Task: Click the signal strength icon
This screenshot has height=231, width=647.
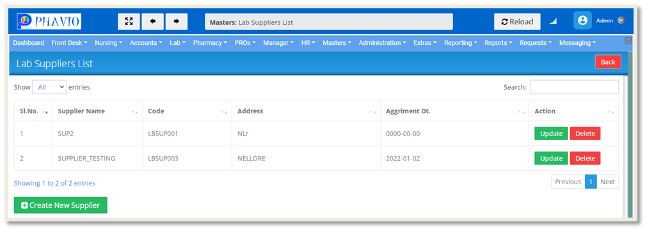Action: (553, 22)
